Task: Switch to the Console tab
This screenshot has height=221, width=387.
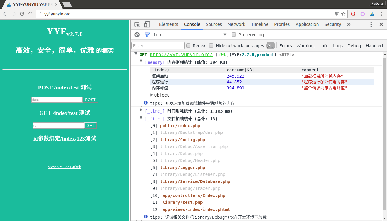Action: pos(192,24)
